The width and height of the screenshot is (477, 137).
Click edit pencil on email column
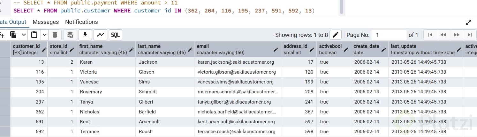(x=276, y=49)
